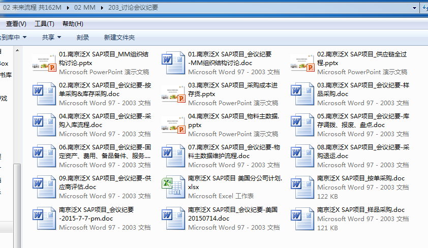Click the 刻录 toolbar button
This screenshot has height=248, width=428.
click(83, 37)
